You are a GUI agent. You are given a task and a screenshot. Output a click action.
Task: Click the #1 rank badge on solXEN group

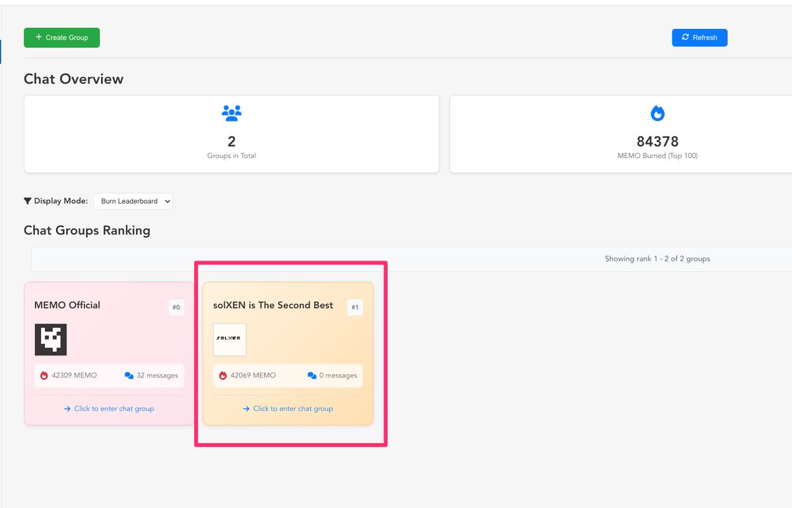355,307
